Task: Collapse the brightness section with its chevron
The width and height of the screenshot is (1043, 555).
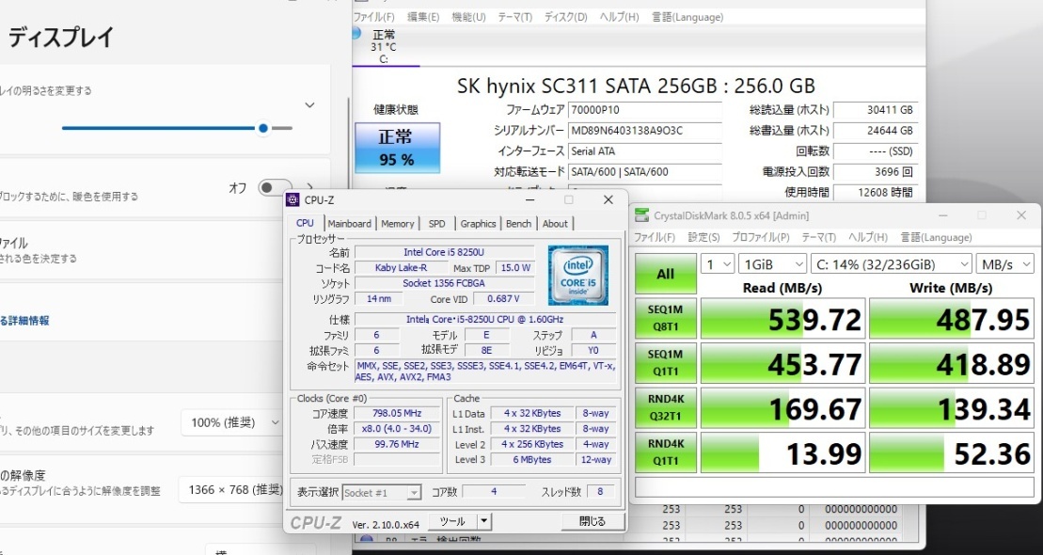Action: click(309, 104)
